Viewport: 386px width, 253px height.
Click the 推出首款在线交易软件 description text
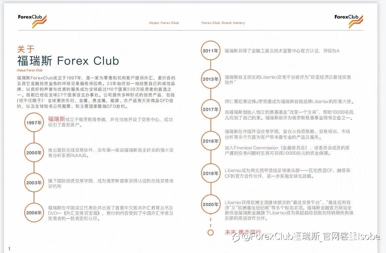[111, 153]
